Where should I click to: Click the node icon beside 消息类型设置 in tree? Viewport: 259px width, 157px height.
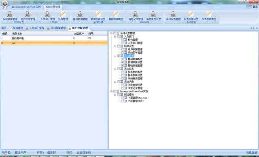125,85
